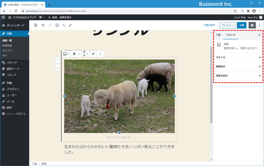Reload the browser page
The width and height of the screenshot is (264, 166).
click(x=16, y=11)
